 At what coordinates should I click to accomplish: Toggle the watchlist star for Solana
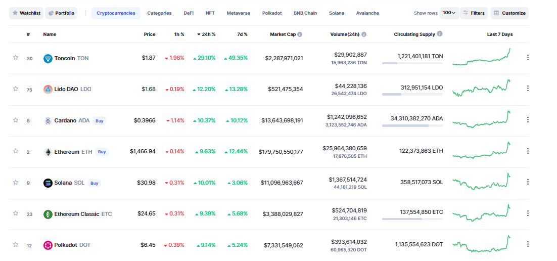click(16, 182)
